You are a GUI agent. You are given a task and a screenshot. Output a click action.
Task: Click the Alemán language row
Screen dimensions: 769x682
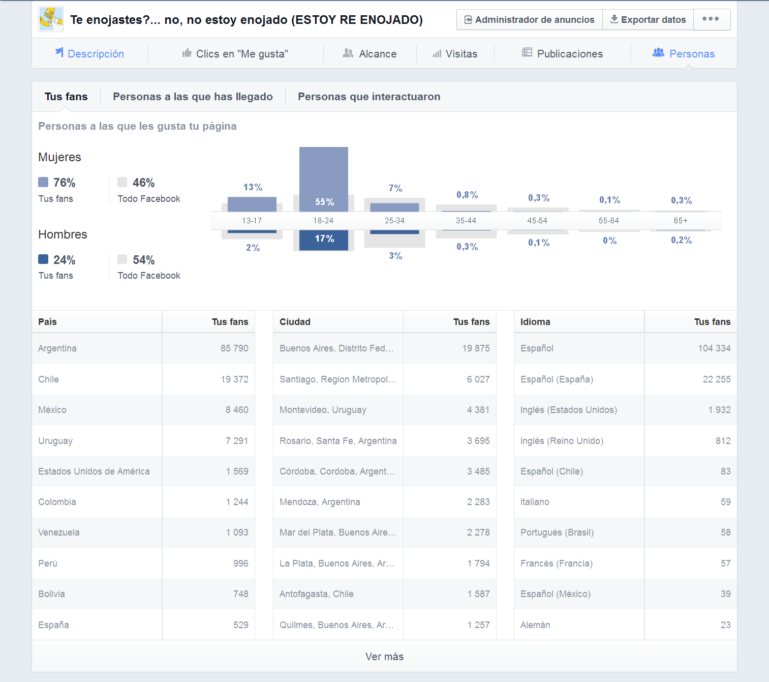tap(626, 625)
